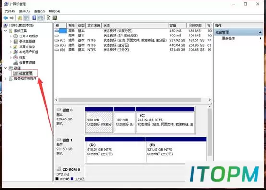The width and height of the screenshot is (266, 190).
Task: Open the 查看(V) menu
Action: pyautogui.click(x=39, y=12)
